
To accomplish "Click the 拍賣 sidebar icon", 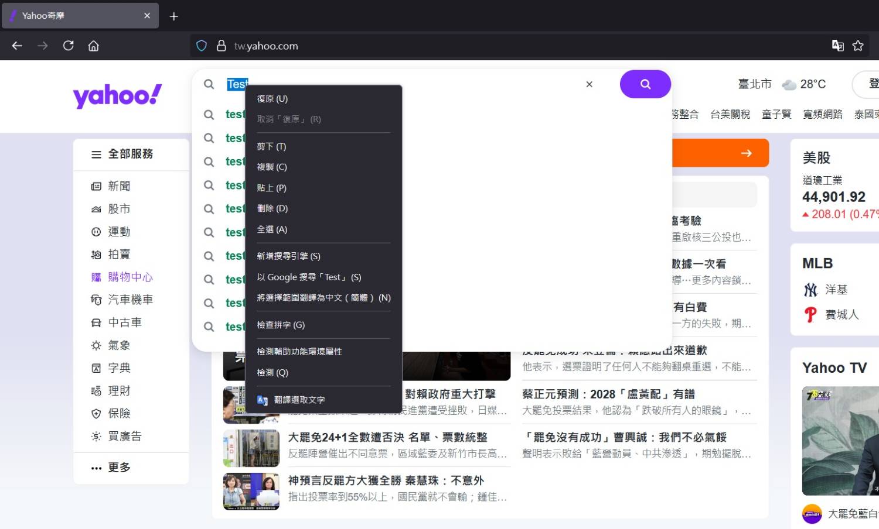I will 96,255.
